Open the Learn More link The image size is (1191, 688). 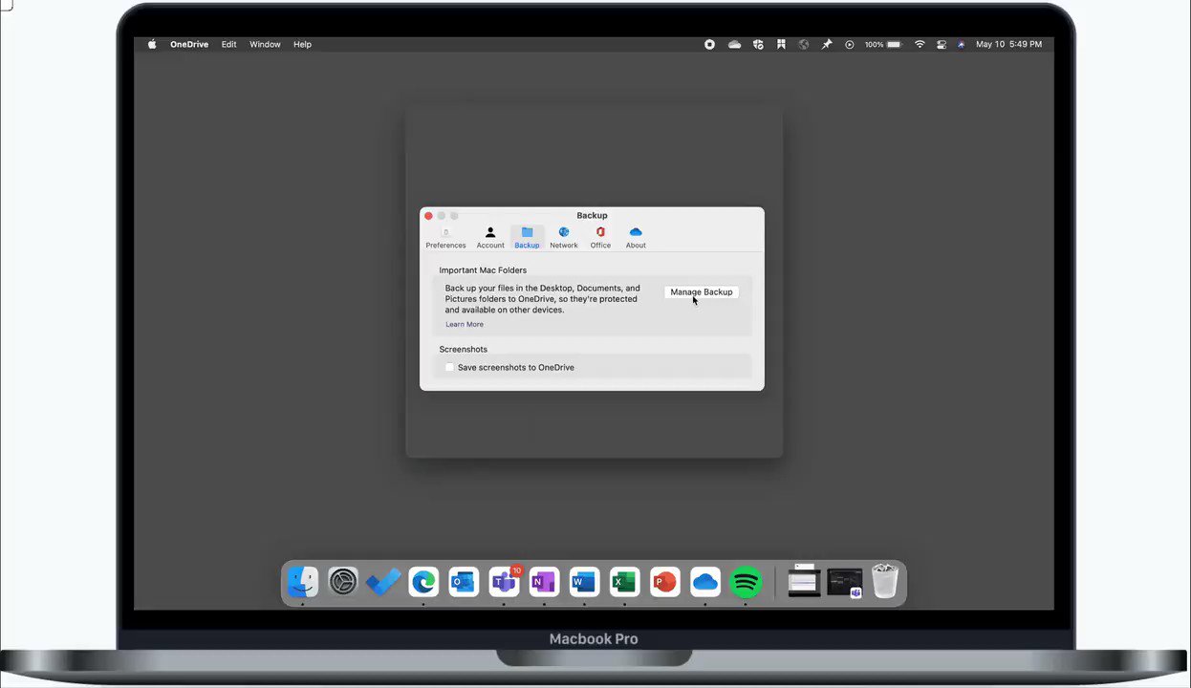(465, 324)
